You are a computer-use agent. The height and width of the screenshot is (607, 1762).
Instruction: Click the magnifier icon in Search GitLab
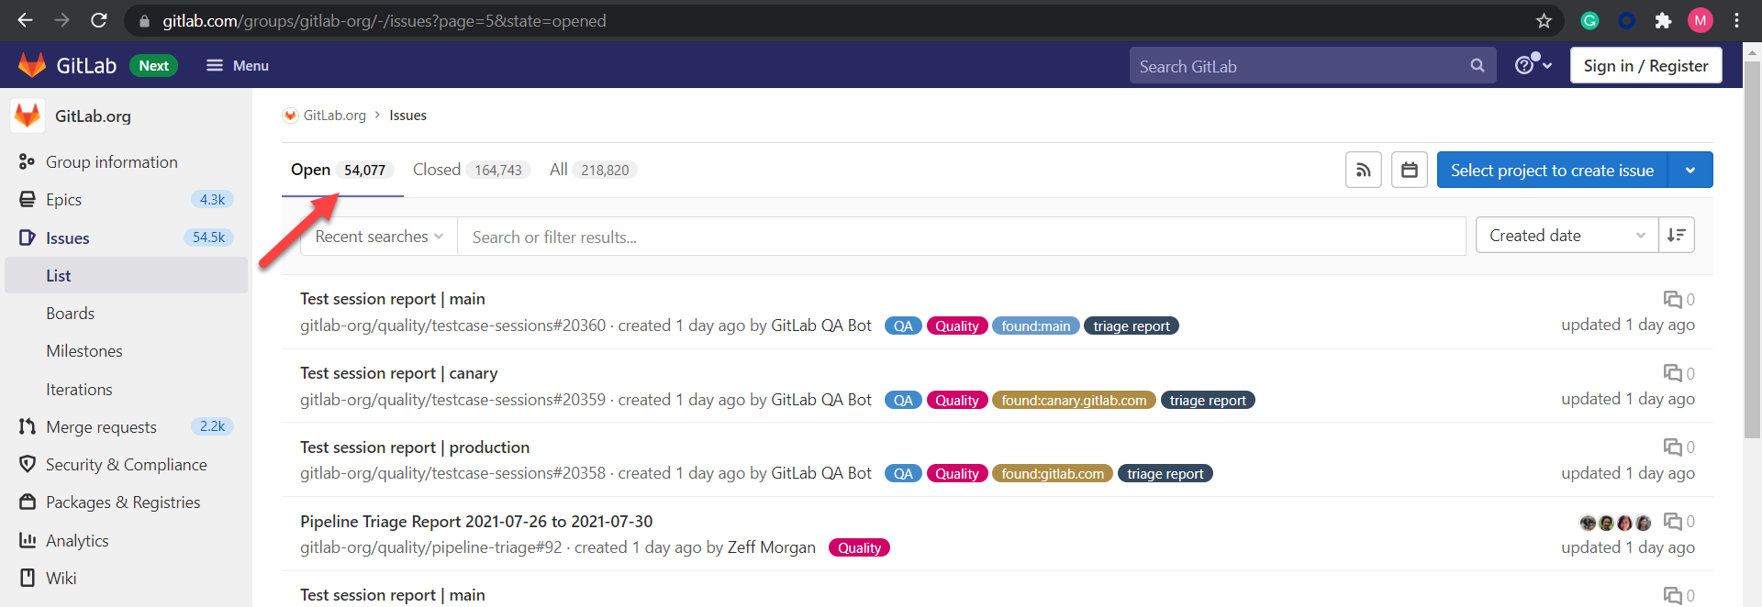coord(1478,65)
